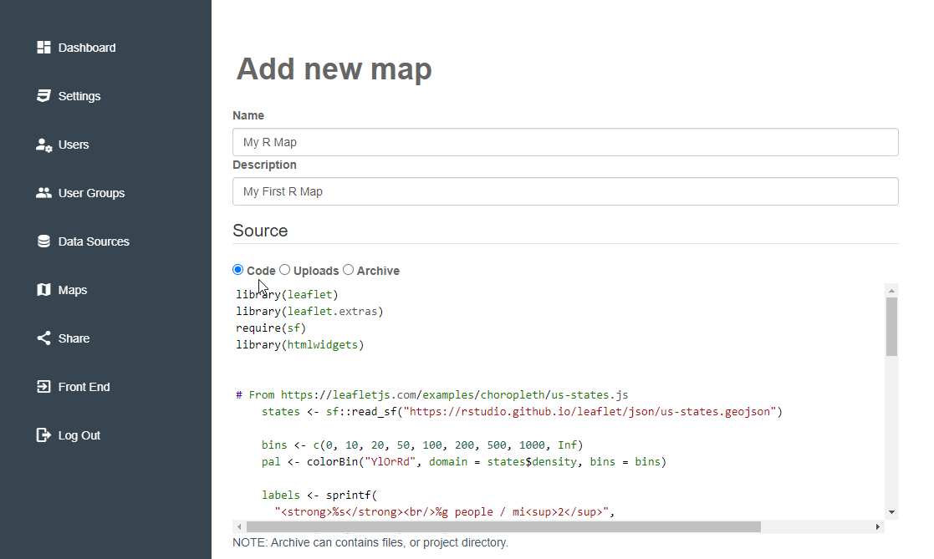Select the Uploads source radio button
The image size is (934, 559).
pyautogui.click(x=285, y=270)
